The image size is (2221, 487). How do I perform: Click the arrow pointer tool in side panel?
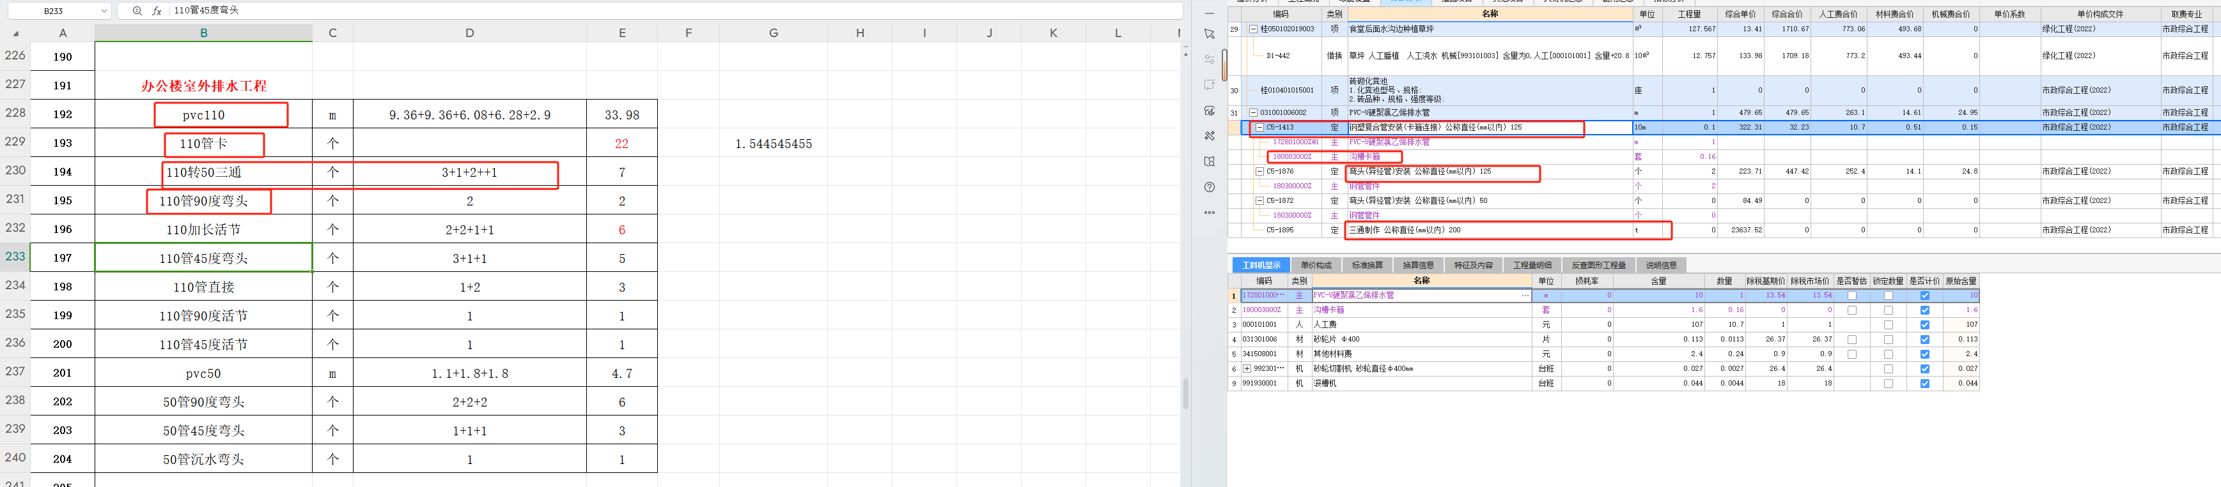pos(1210,34)
